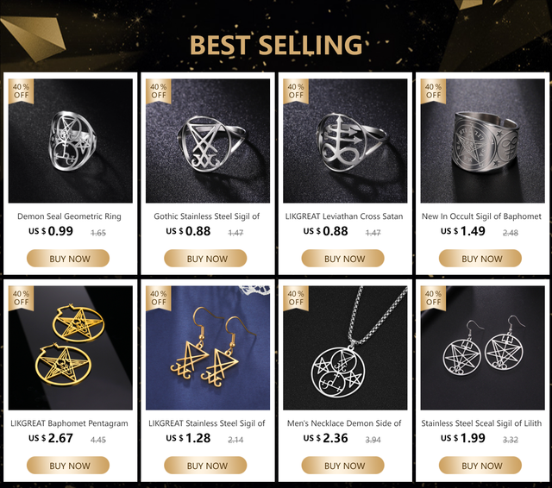Open the 'LIKGREAT Baphomet Pentagram' title link
The width and height of the screenshot is (552, 488).
pyautogui.click(x=69, y=423)
